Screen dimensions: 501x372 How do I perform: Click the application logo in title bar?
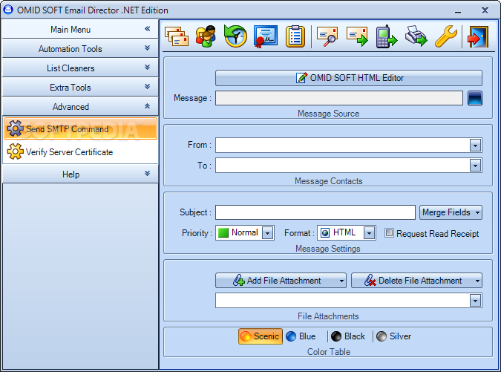tap(8, 10)
